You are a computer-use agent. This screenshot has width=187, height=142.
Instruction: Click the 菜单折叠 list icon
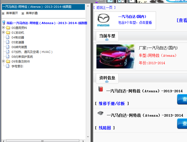(x=23, y=13)
